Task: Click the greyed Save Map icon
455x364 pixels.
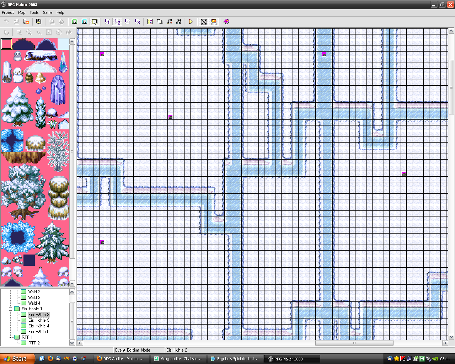Action: coord(52,22)
